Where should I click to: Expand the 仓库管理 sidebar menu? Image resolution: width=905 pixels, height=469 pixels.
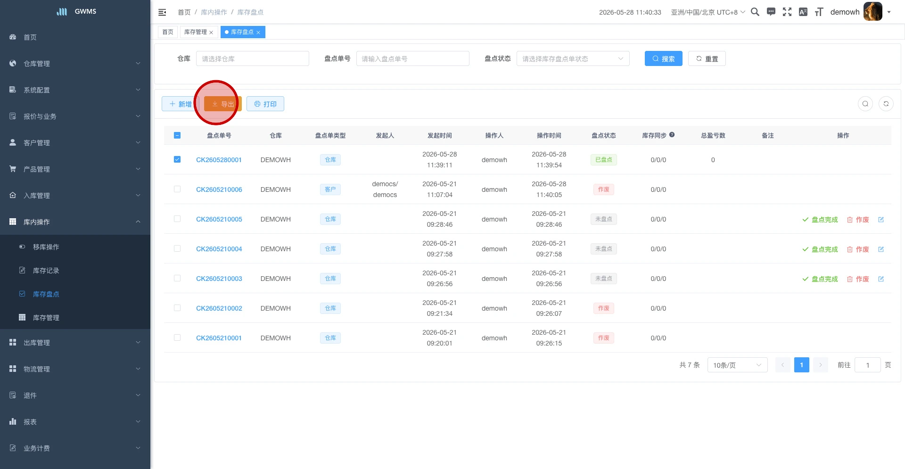pos(75,63)
